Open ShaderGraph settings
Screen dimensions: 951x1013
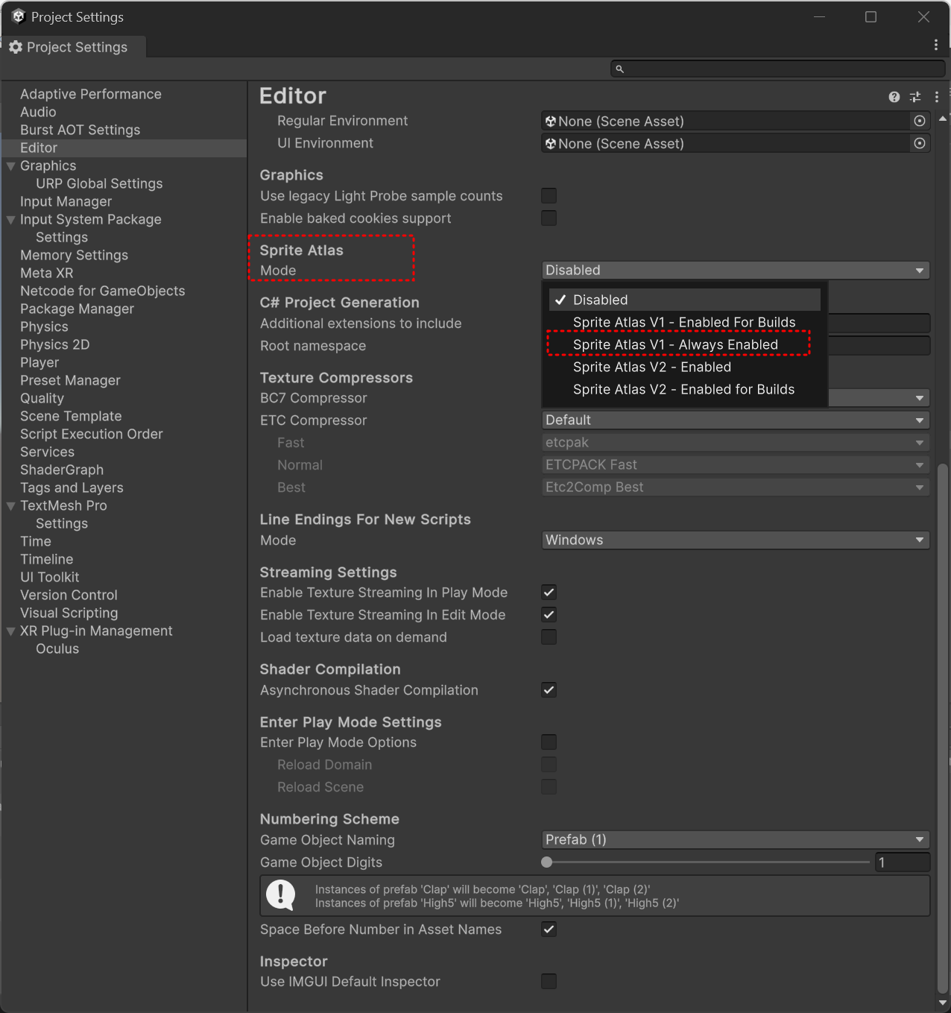click(x=62, y=470)
